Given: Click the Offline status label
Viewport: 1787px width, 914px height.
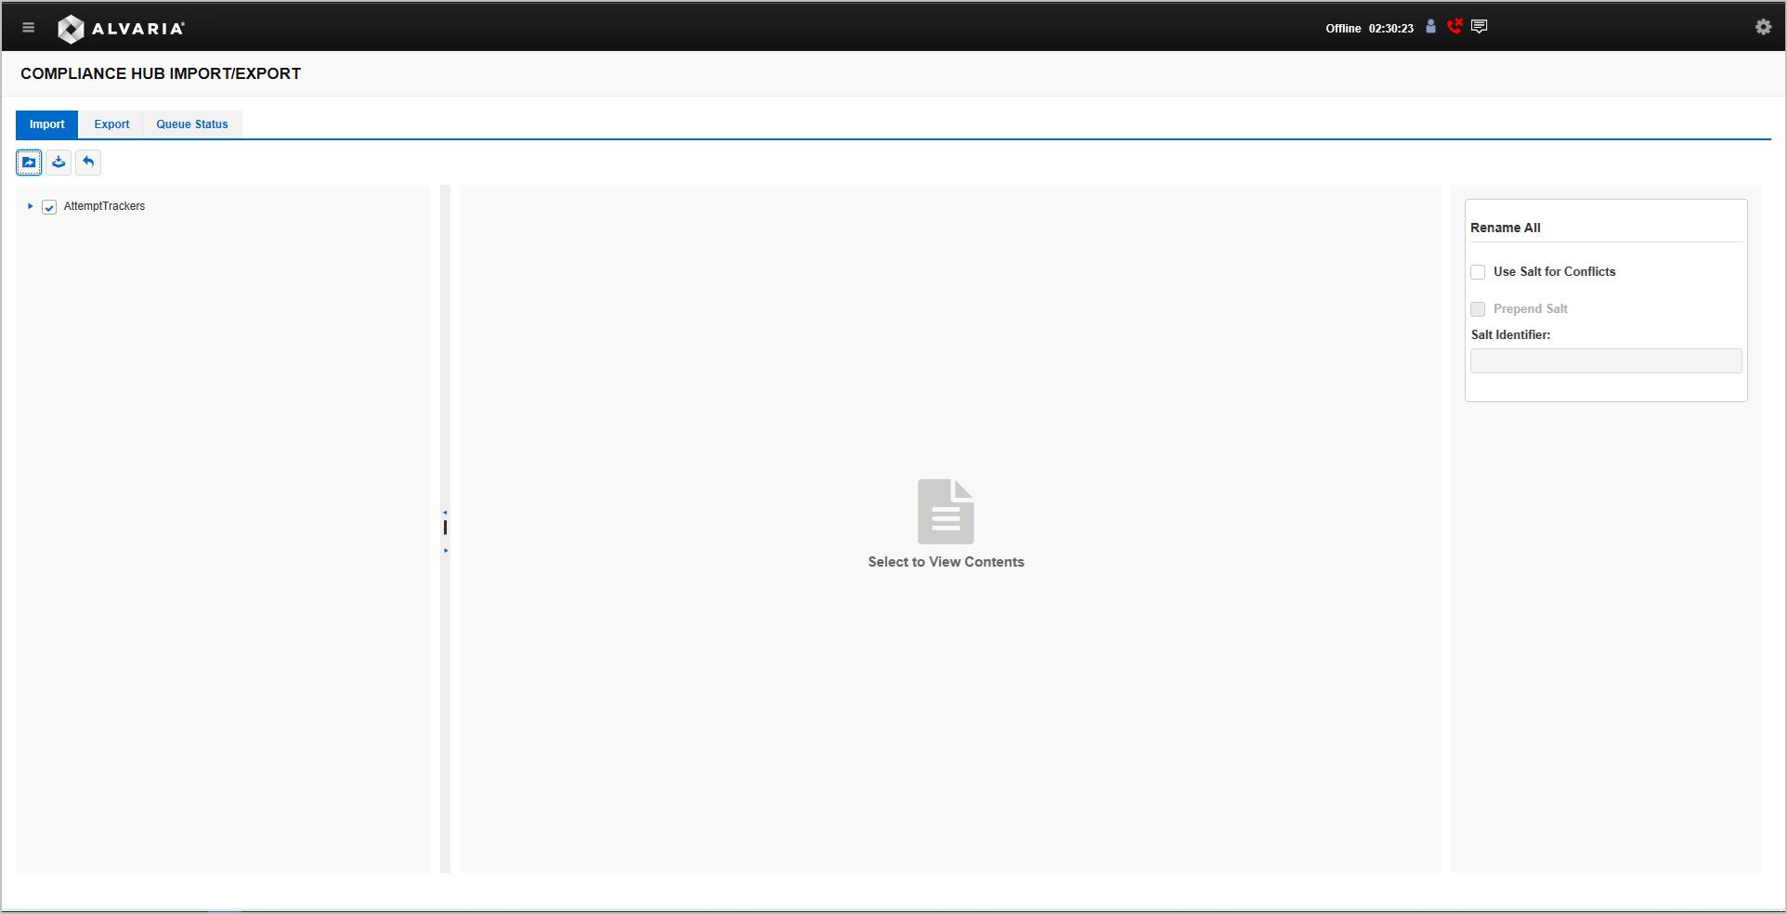Looking at the screenshot, I should tap(1344, 28).
